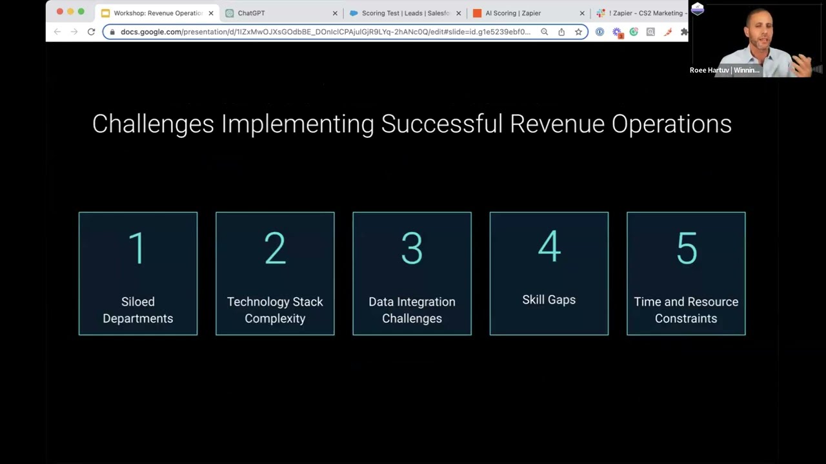Close the Workshop Revenue Operations tab
This screenshot has height=464, width=826.
pos(210,13)
